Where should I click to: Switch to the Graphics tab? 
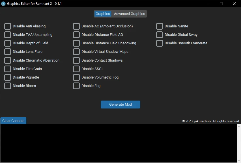pos(103,14)
